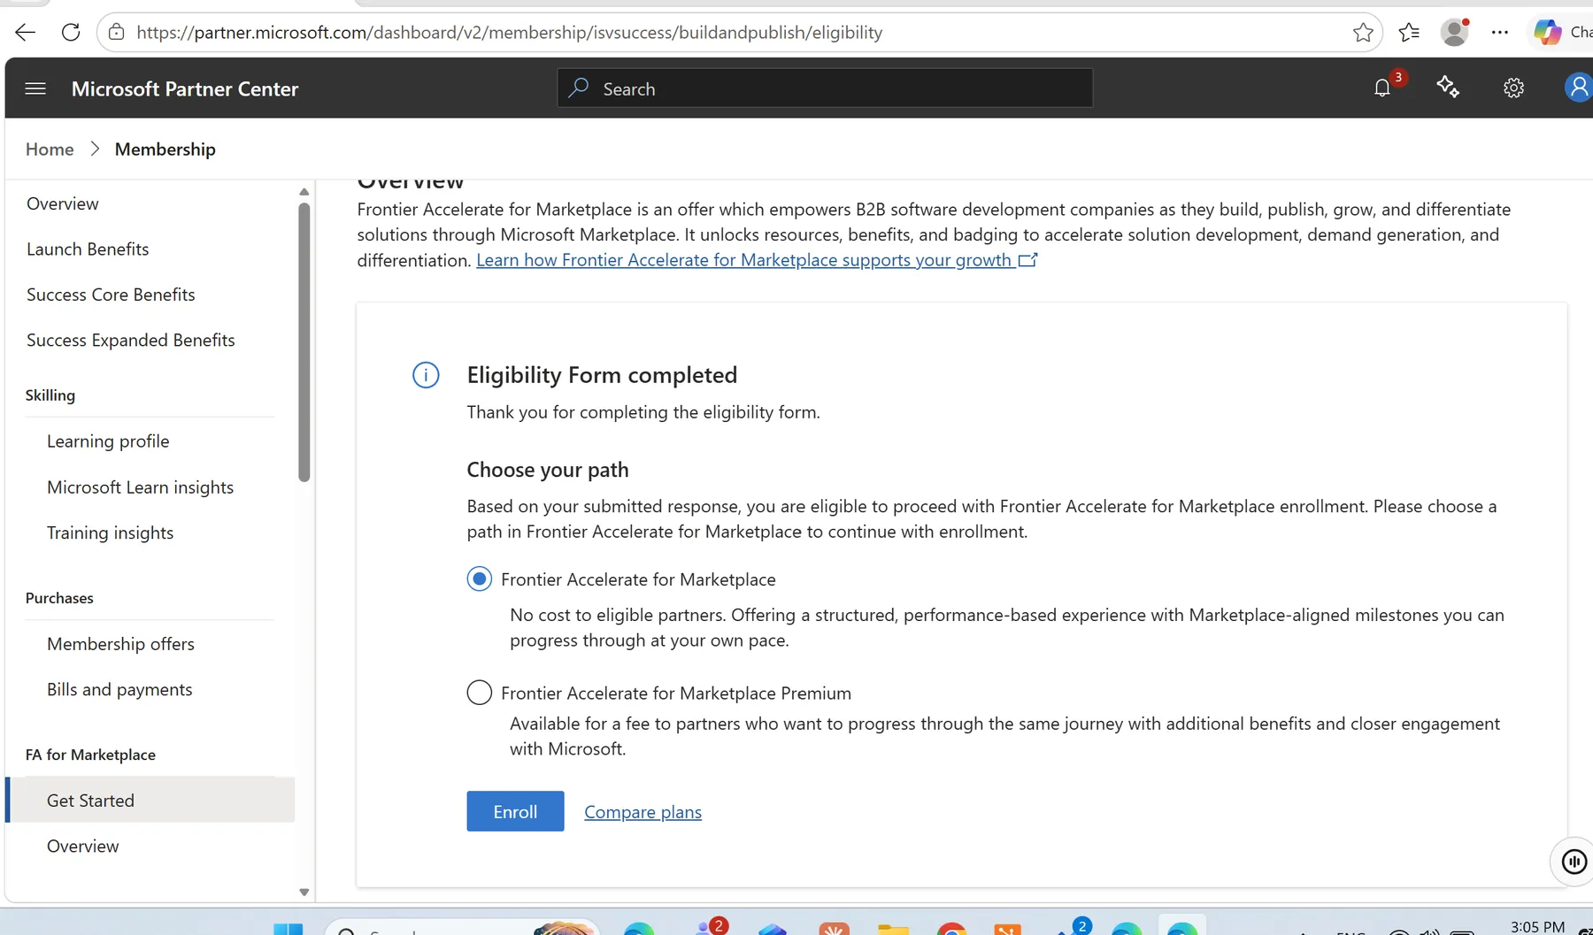Open Success Core Benefits in sidebar

111,295
